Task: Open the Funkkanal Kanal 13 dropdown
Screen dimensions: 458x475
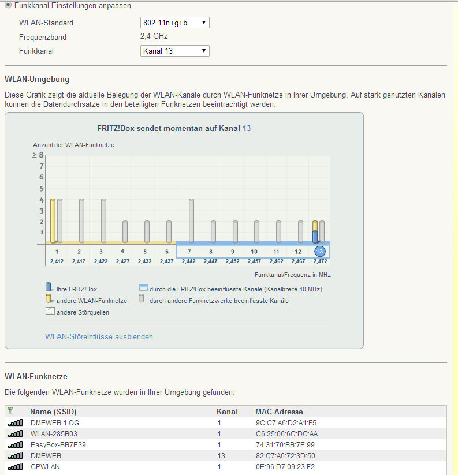Action: click(x=174, y=51)
